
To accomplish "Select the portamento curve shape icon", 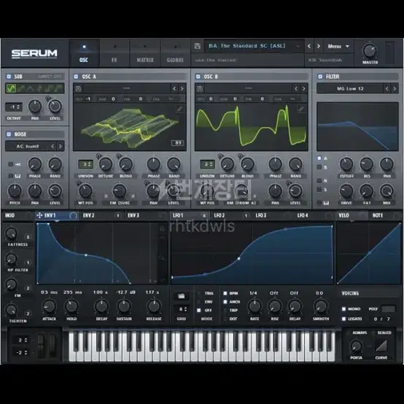I will (381, 346).
